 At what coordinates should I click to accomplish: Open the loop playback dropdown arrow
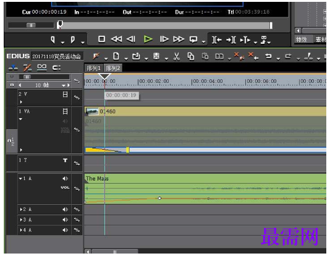click(x=203, y=42)
